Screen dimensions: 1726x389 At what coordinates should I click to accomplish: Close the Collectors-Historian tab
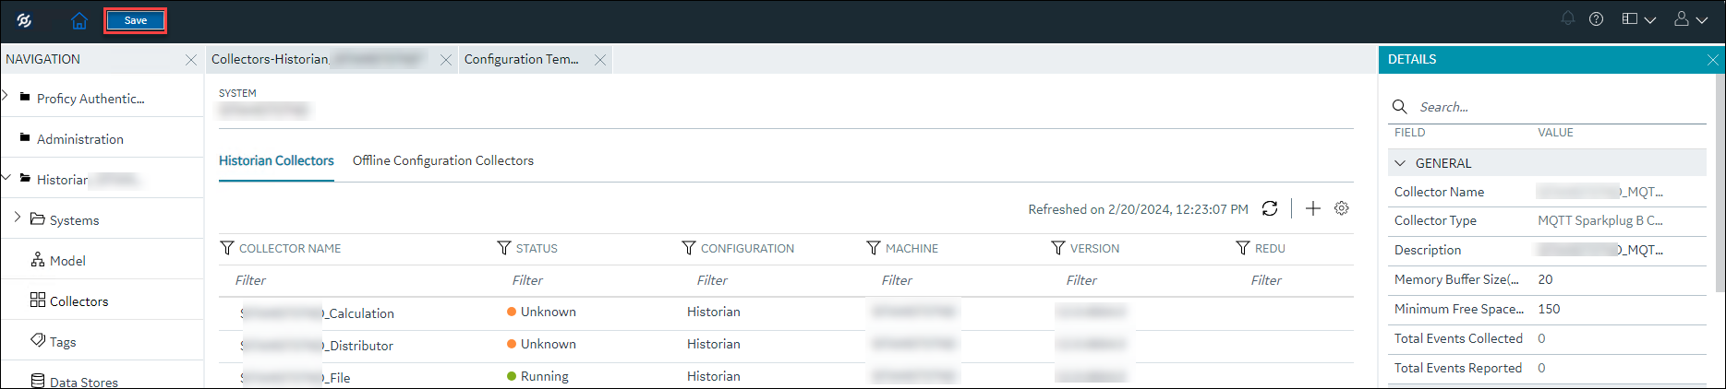point(446,60)
